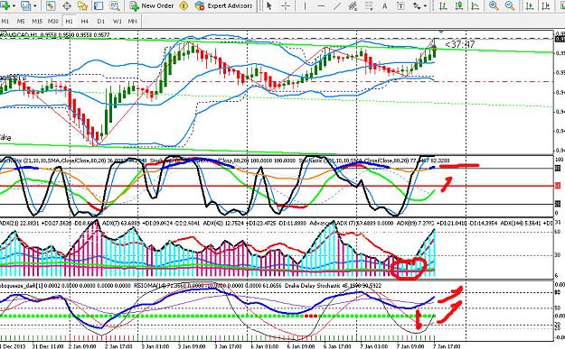Expand the arrows tool dropdown arrow

[425, 5]
